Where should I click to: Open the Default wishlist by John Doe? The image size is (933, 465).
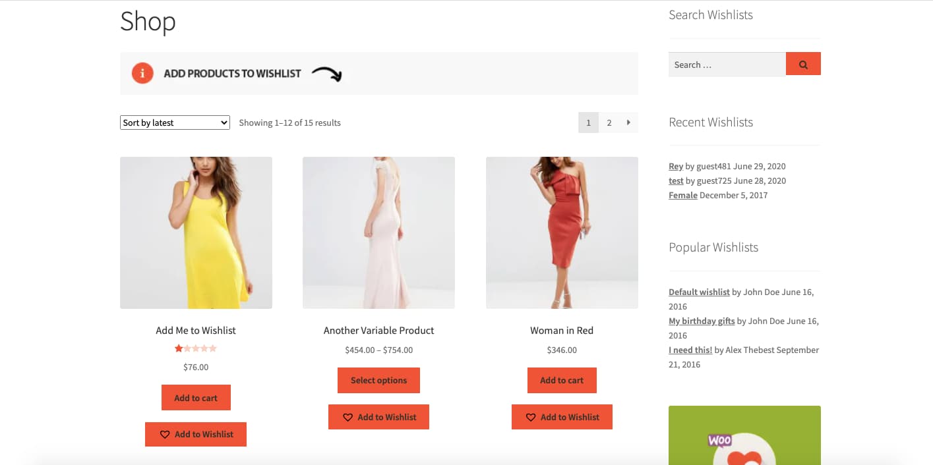click(699, 292)
